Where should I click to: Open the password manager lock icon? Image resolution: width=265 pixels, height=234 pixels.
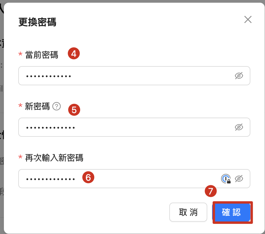[x=226, y=179]
